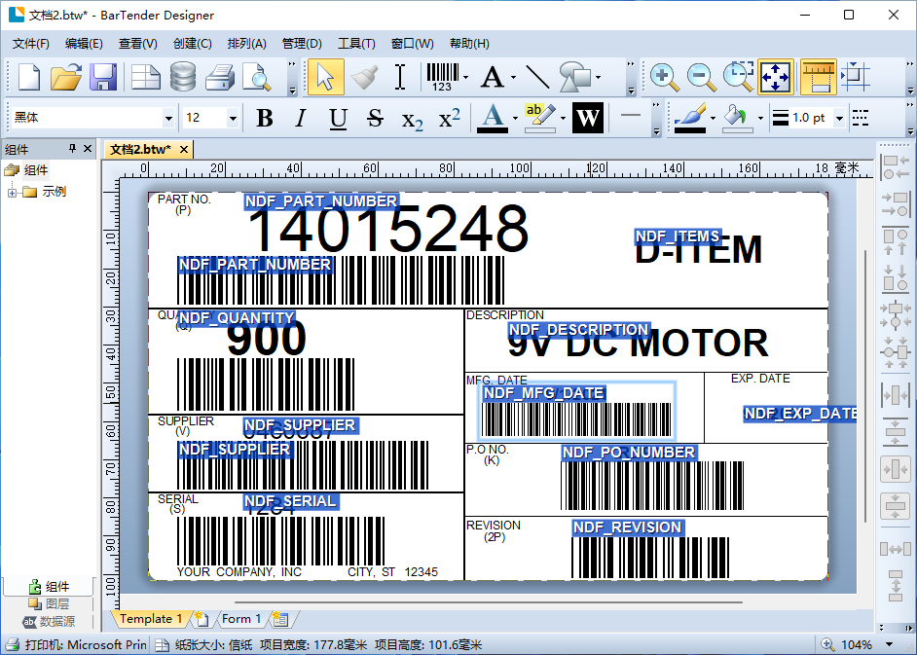Image resolution: width=917 pixels, height=655 pixels.
Task: Open the 排列(A) menu
Action: tap(247, 44)
